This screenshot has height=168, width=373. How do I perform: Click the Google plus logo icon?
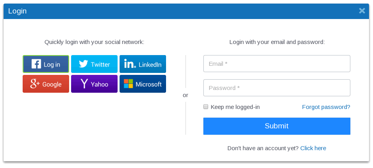[35, 84]
